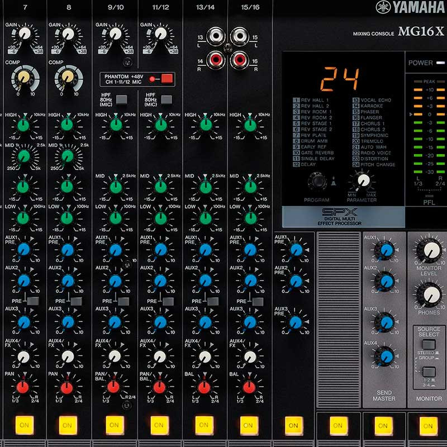Screen dimensions: 447x447
Task: Engage the AUX2 PRE button on channel 9/10
Action: 123,301
